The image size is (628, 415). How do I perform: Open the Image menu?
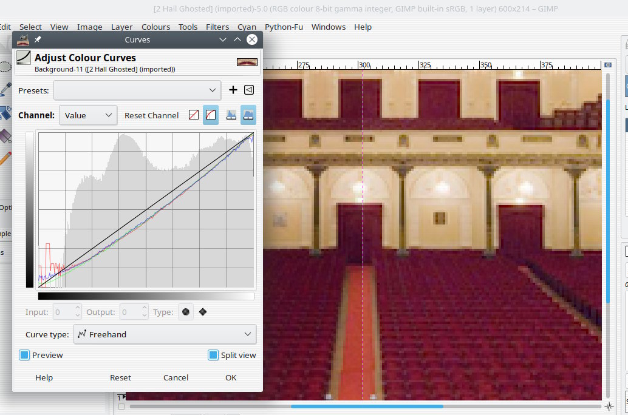point(90,27)
